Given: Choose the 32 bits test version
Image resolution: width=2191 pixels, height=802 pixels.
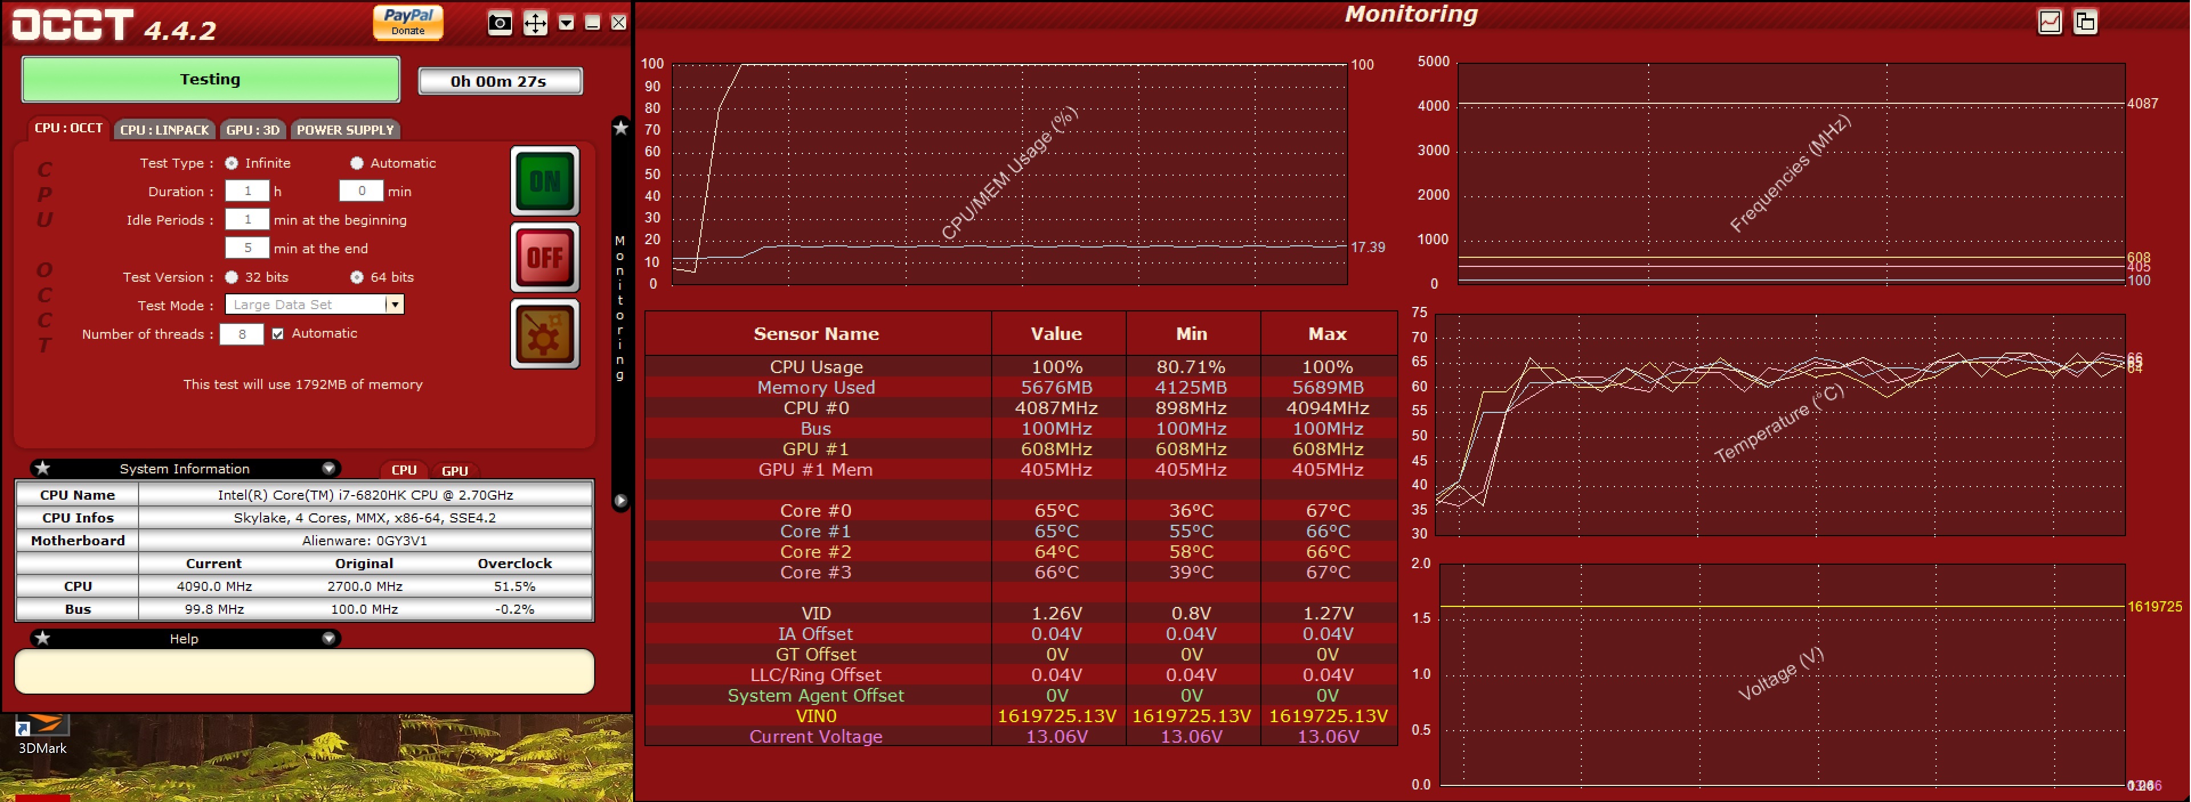Looking at the screenshot, I should pyautogui.click(x=232, y=277).
